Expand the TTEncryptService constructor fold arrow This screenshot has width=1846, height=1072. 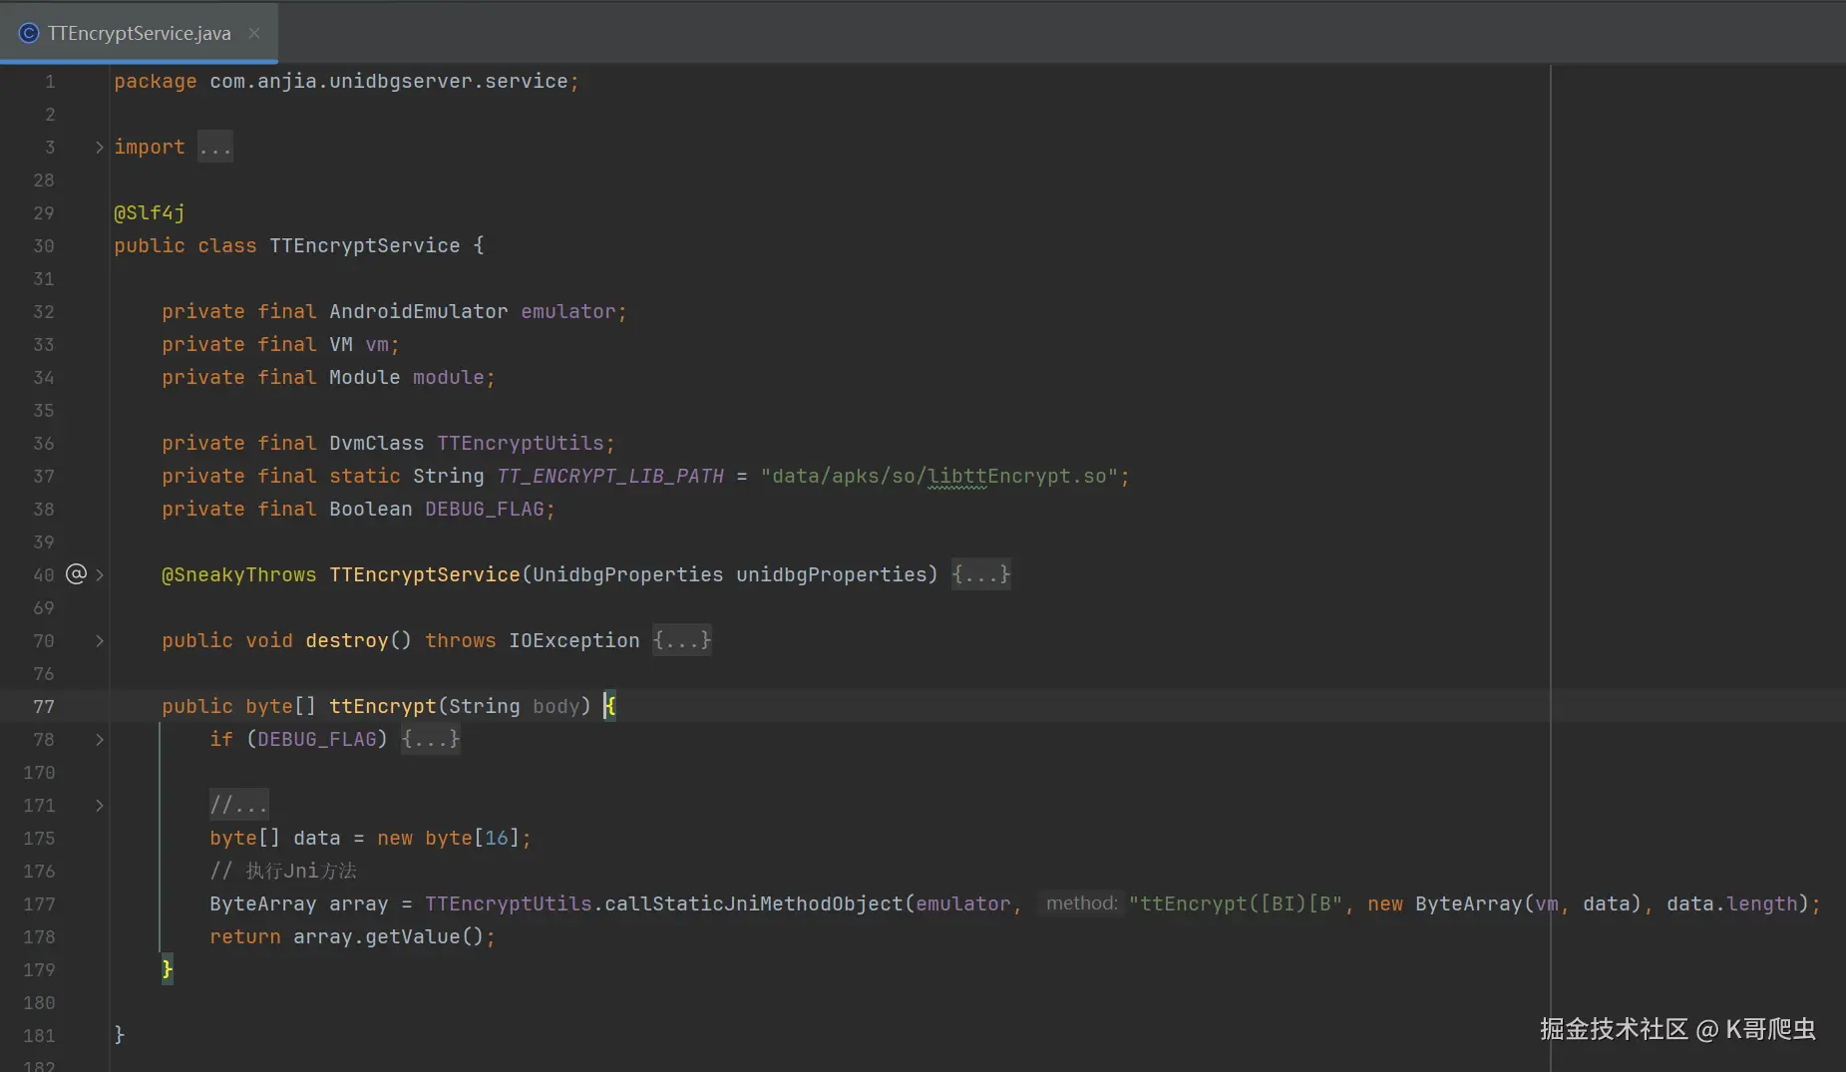coord(99,574)
